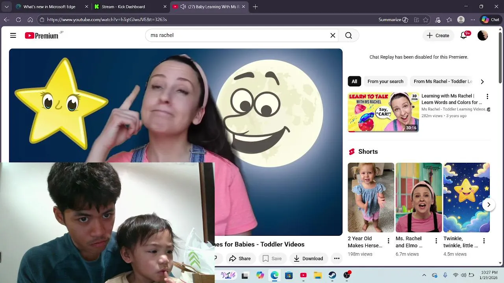Viewport: 504px width, 283px height.
Task: Close the Kick Dashboard tab
Action: (x=165, y=7)
